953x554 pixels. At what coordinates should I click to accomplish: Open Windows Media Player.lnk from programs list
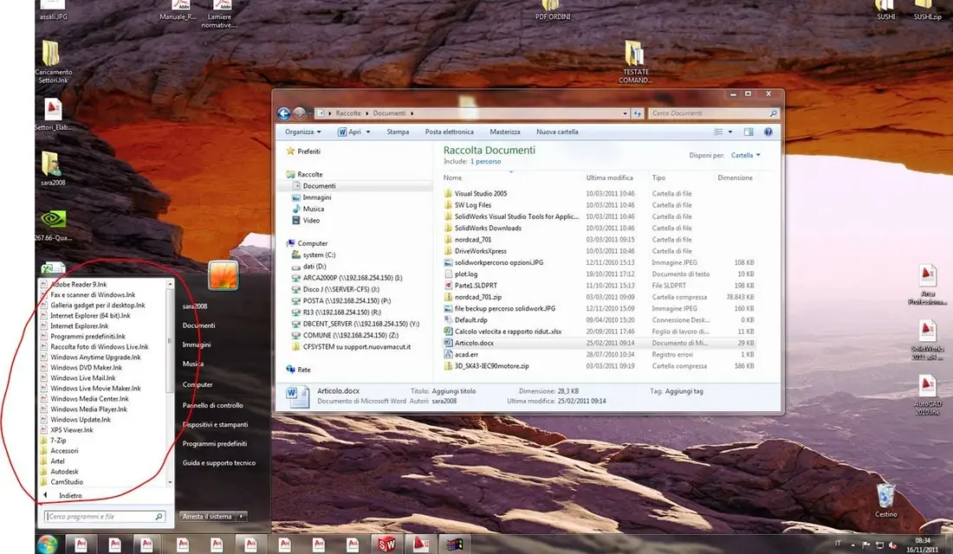point(88,409)
